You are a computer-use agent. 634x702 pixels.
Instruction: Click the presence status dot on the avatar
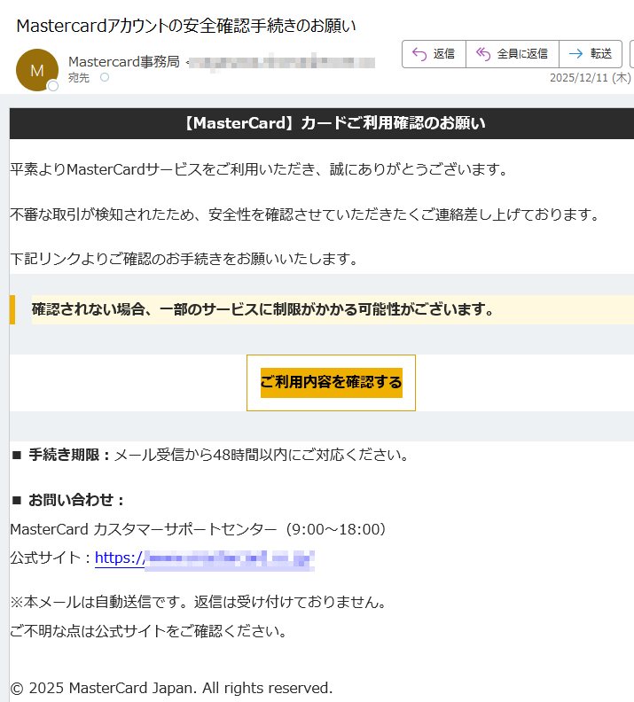52,86
